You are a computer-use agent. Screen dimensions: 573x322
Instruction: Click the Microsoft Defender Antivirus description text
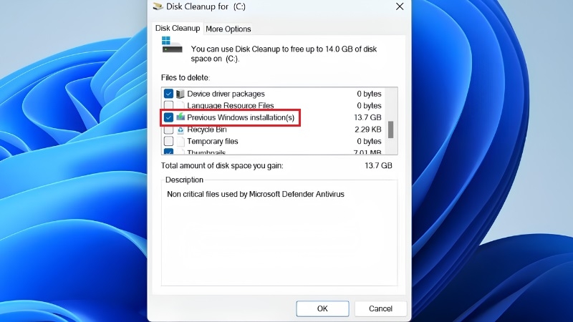(256, 194)
